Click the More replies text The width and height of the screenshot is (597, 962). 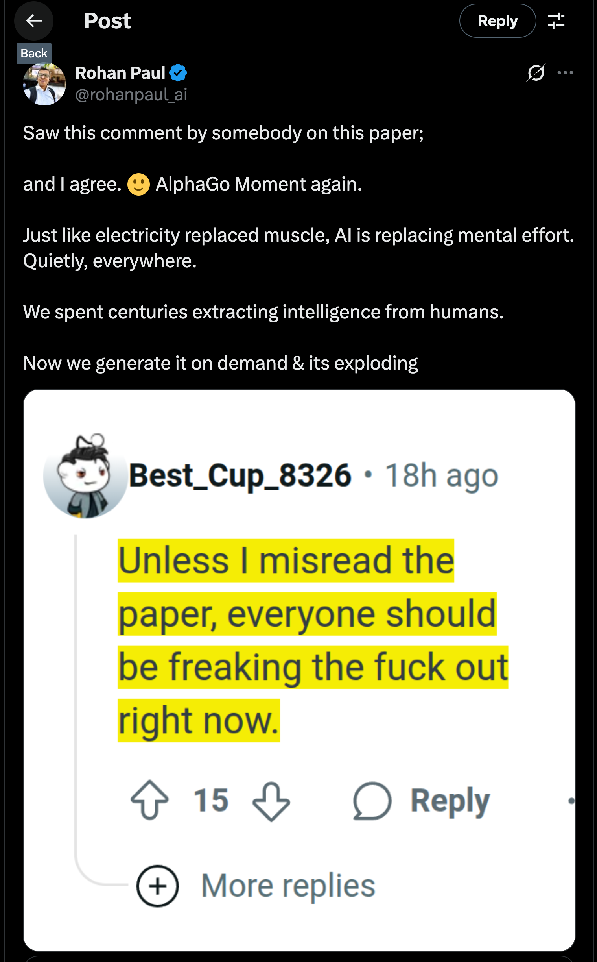(x=288, y=886)
